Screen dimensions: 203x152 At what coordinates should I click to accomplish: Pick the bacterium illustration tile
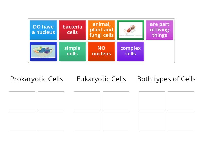point(130,30)
